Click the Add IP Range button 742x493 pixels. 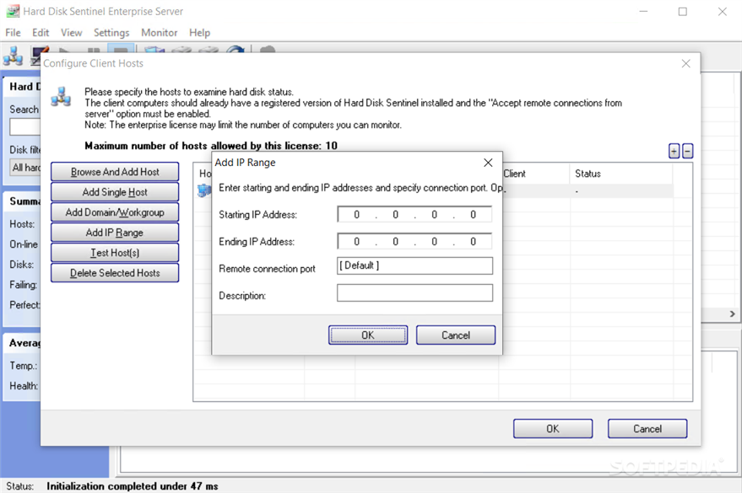[x=115, y=233]
